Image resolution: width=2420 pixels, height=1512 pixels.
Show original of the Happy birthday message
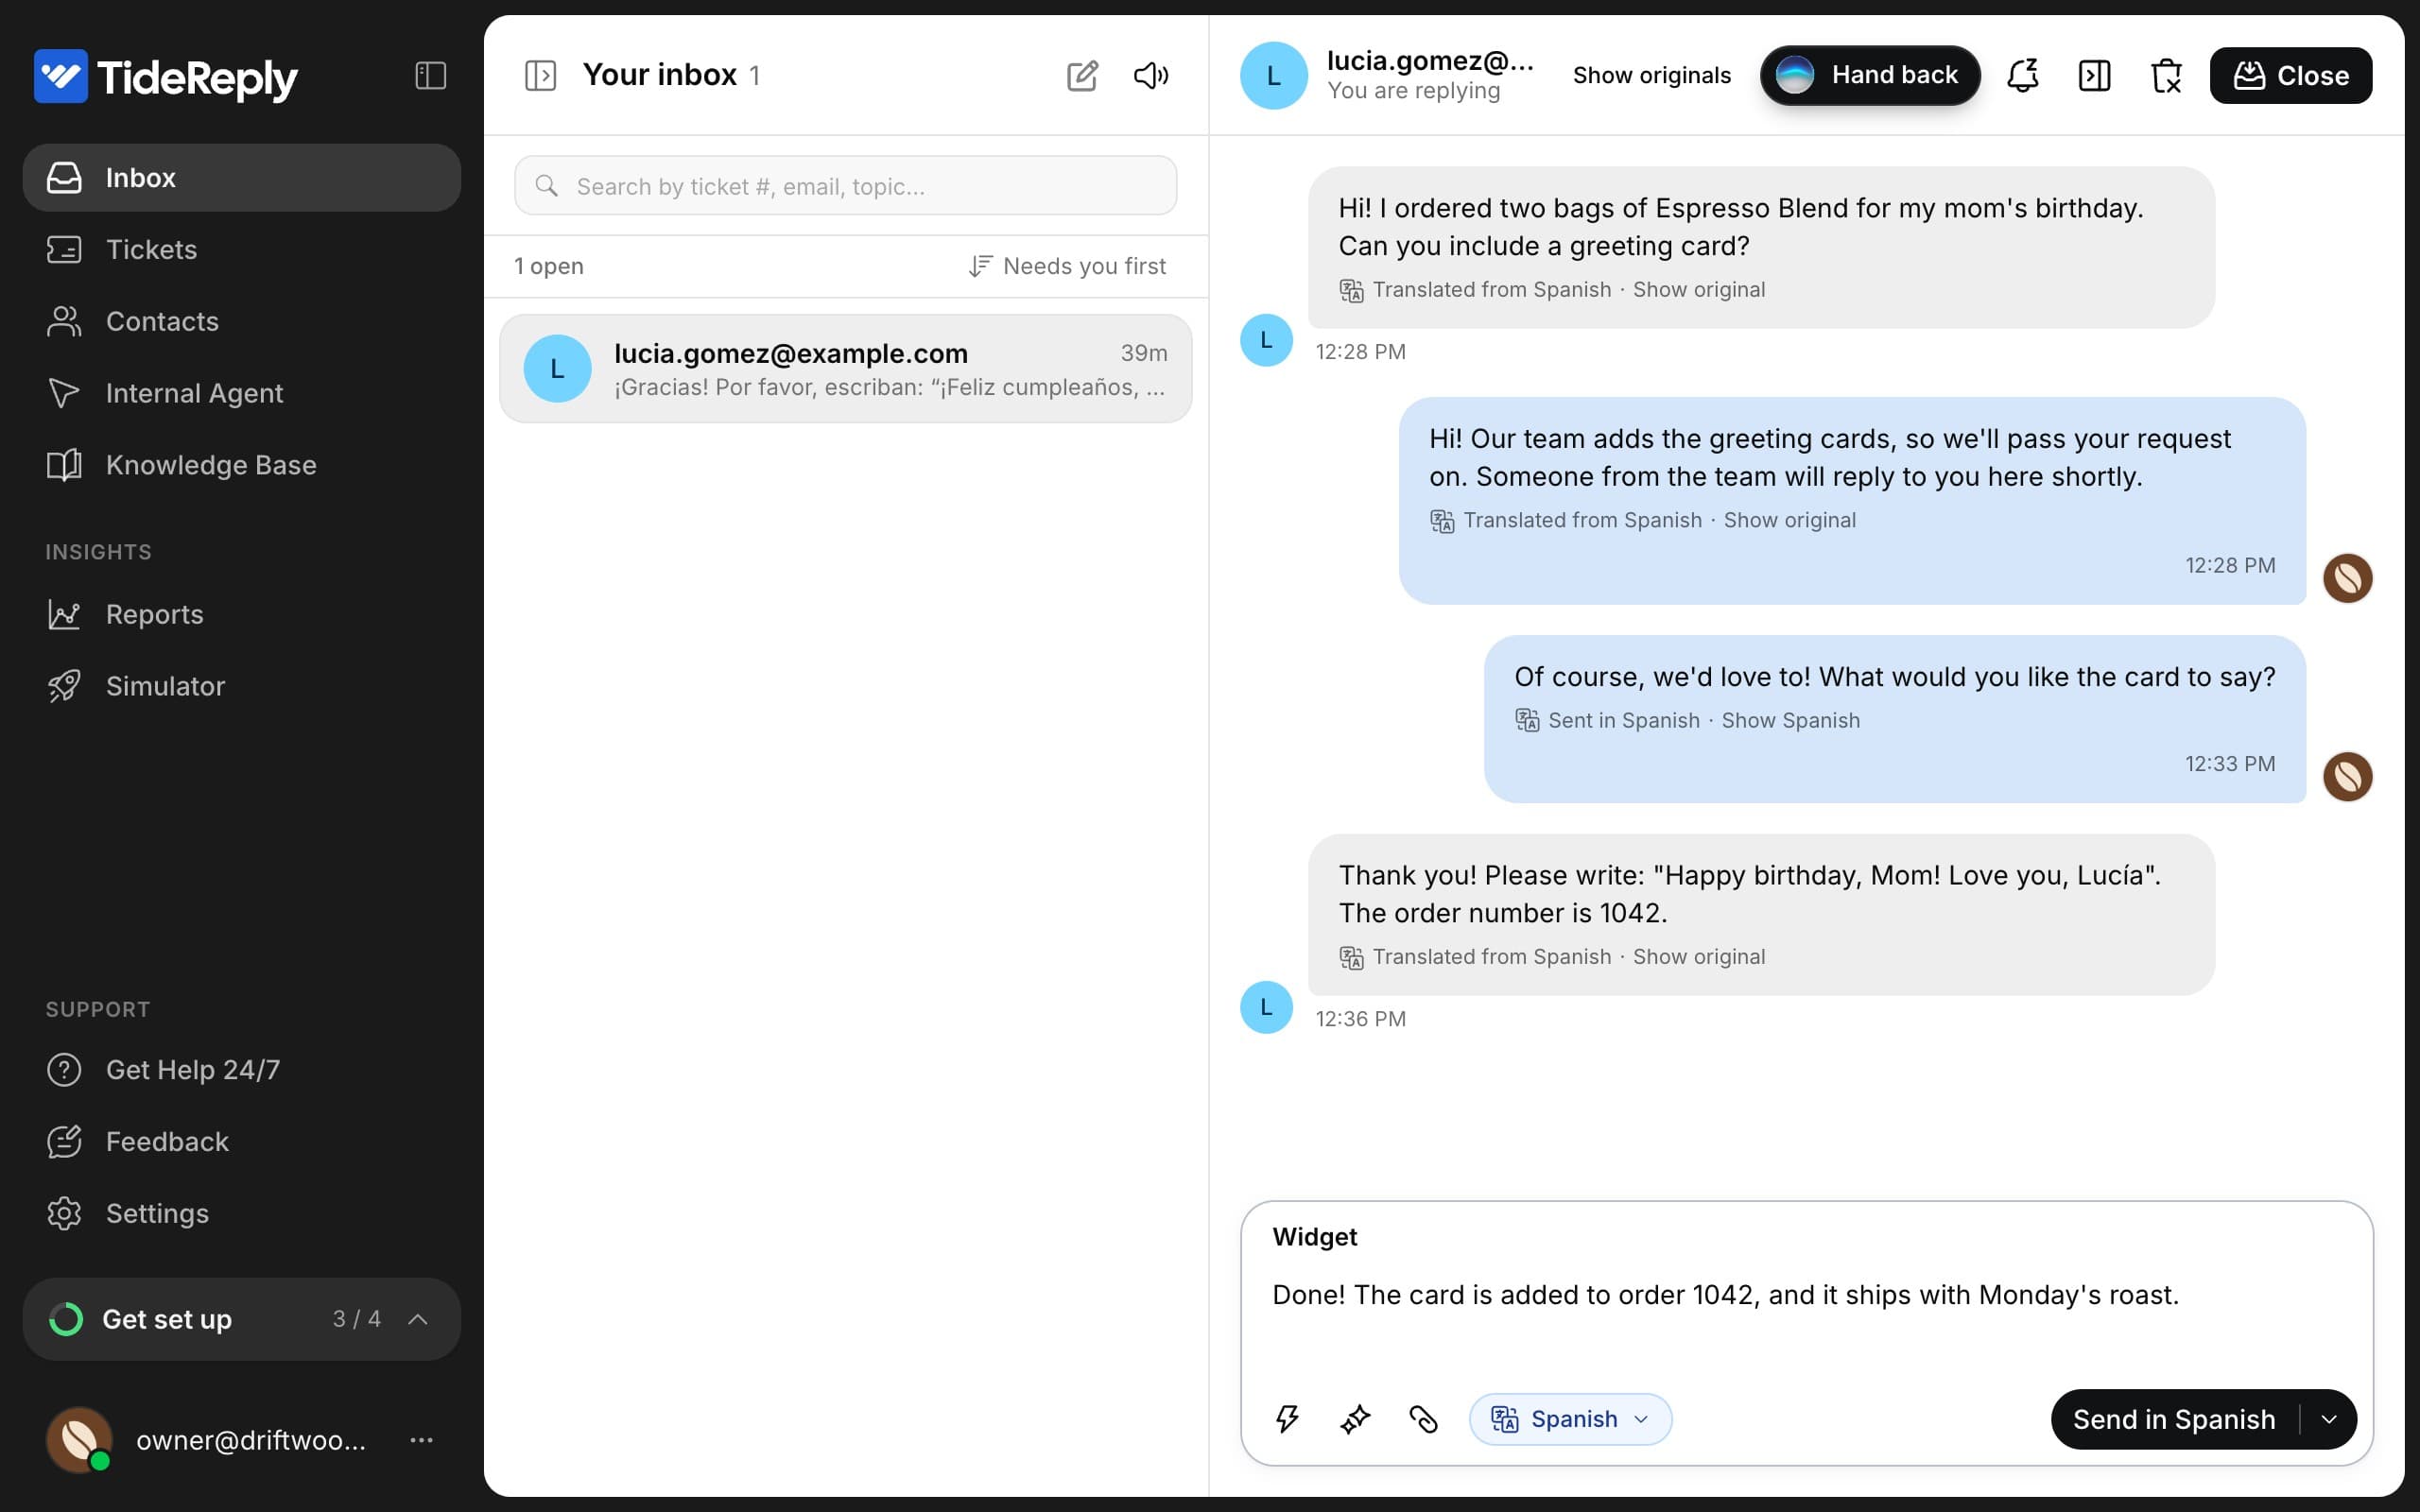(x=1698, y=957)
